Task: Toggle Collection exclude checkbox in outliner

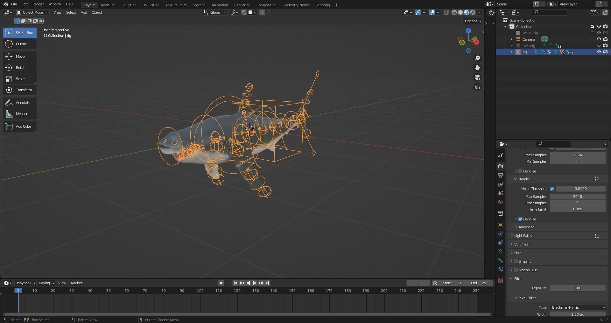Action: tap(593, 26)
